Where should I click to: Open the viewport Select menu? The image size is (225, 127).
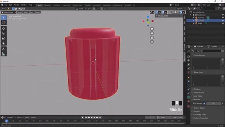click(x=26, y=12)
